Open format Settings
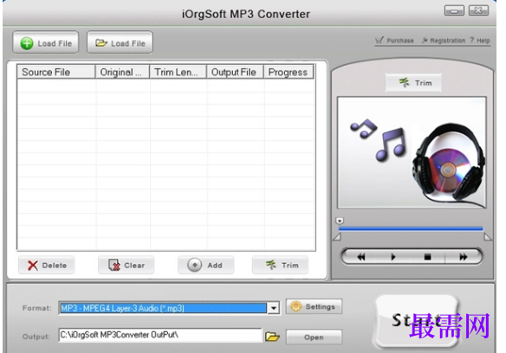Screen dimensions: 506x353 click(314, 306)
